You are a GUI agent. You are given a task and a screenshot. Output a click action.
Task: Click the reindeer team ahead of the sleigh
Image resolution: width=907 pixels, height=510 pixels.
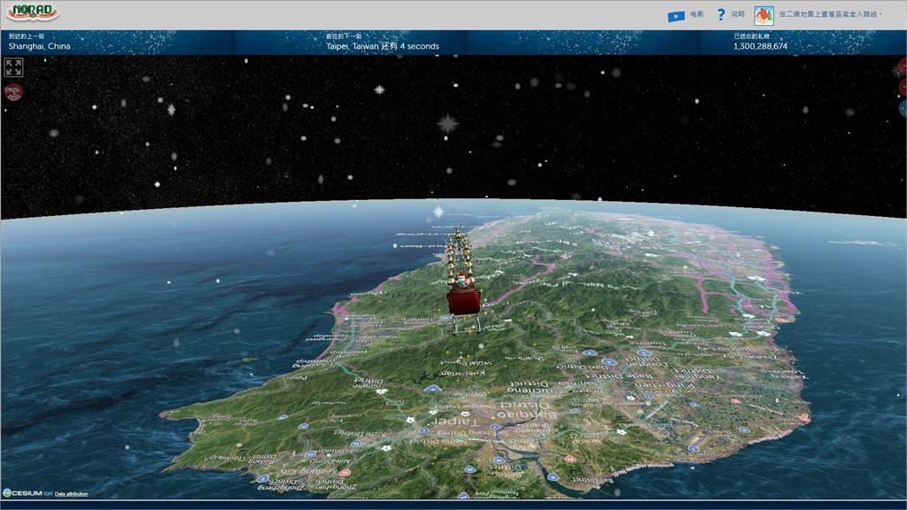[x=461, y=251]
